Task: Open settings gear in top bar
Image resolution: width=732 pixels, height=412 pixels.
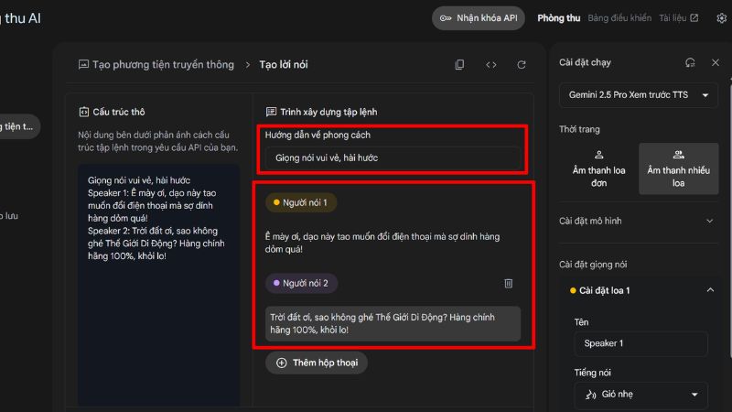Action: click(722, 18)
